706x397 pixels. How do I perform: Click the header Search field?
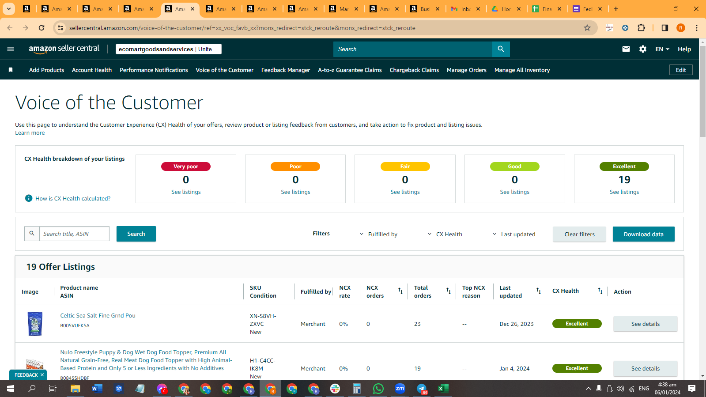(x=413, y=49)
